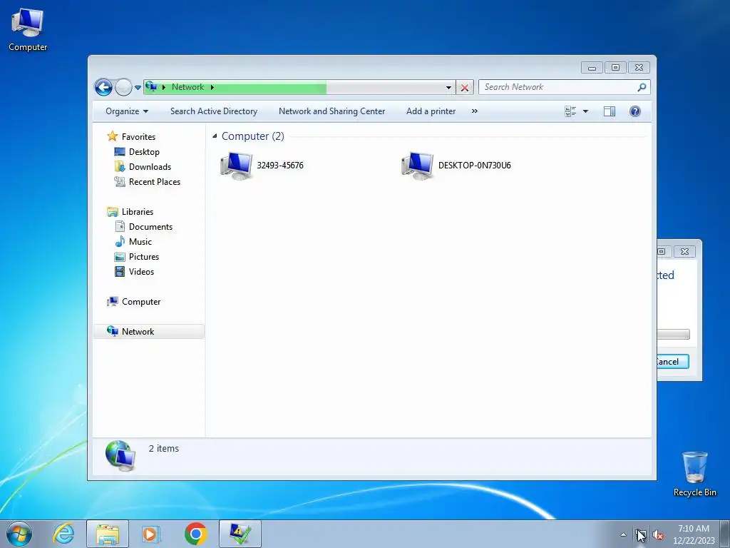This screenshot has width=730, height=548.
Task: Click the Favorites star icon
Action: pyautogui.click(x=112, y=136)
